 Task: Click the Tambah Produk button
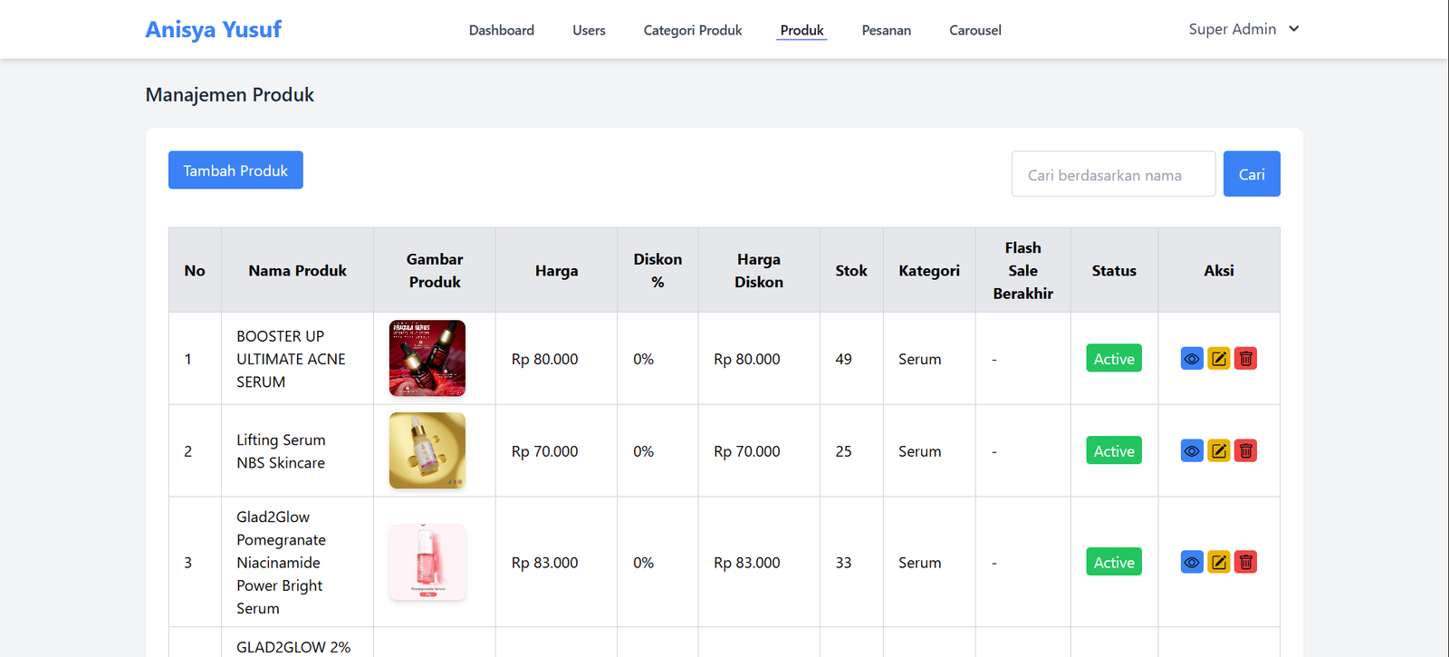[235, 170]
